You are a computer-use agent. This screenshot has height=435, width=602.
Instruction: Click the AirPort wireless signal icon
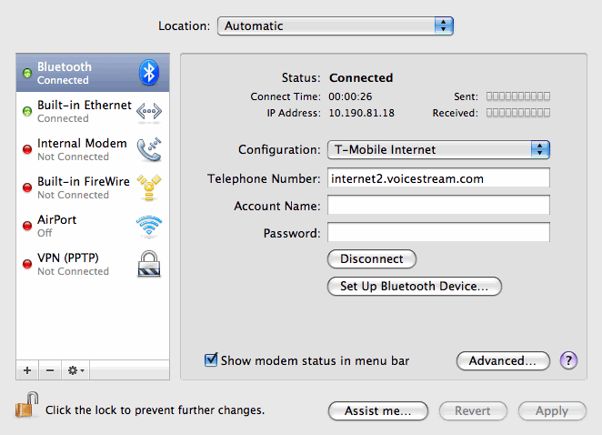click(x=148, y=226)
